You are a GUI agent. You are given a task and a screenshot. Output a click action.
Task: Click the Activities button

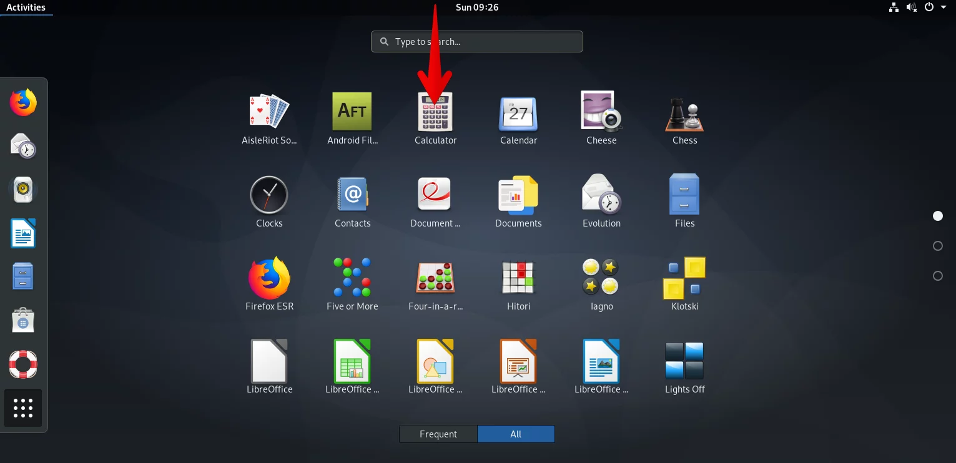point(26,7)
